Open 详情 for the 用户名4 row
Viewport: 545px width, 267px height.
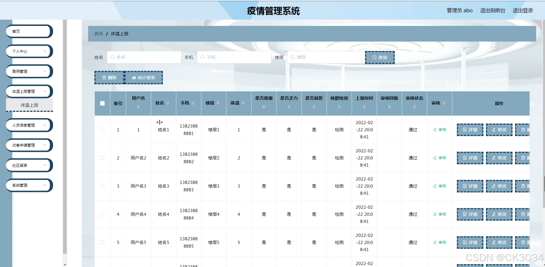(x=470, y=214)
